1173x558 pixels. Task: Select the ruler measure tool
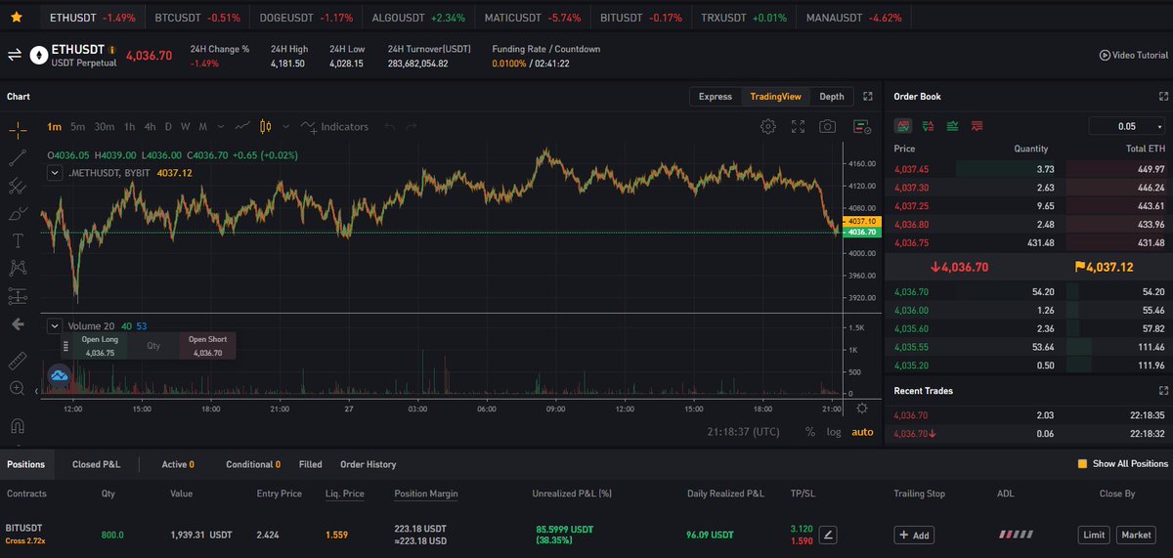(18, 361)
